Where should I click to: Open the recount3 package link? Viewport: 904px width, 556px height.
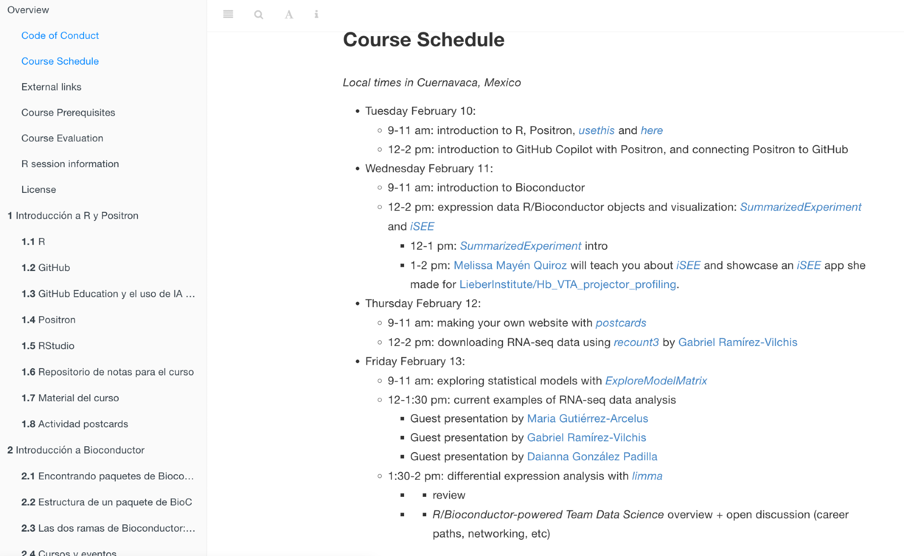(636, 342)
